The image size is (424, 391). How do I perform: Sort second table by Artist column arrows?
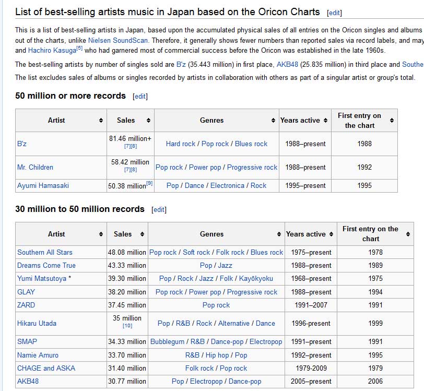click(101, 234)
